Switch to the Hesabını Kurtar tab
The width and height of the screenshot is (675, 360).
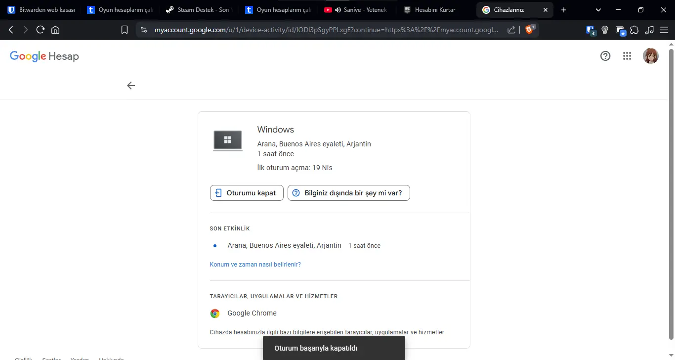436,10
